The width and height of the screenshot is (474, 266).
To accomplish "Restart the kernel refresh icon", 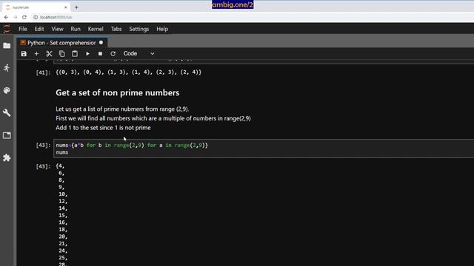I will point(113,54).
